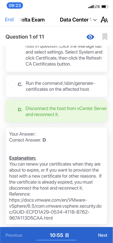Pause the exam timer

[67, 235]
